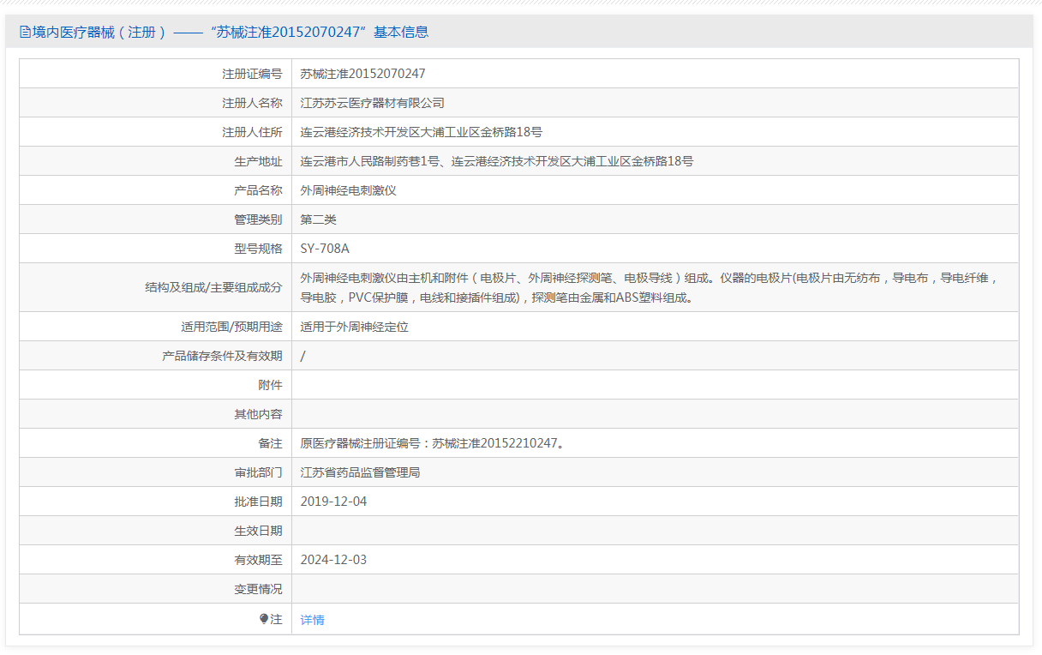
Task: Click the slash value for storage conditions
Action: 303,356
